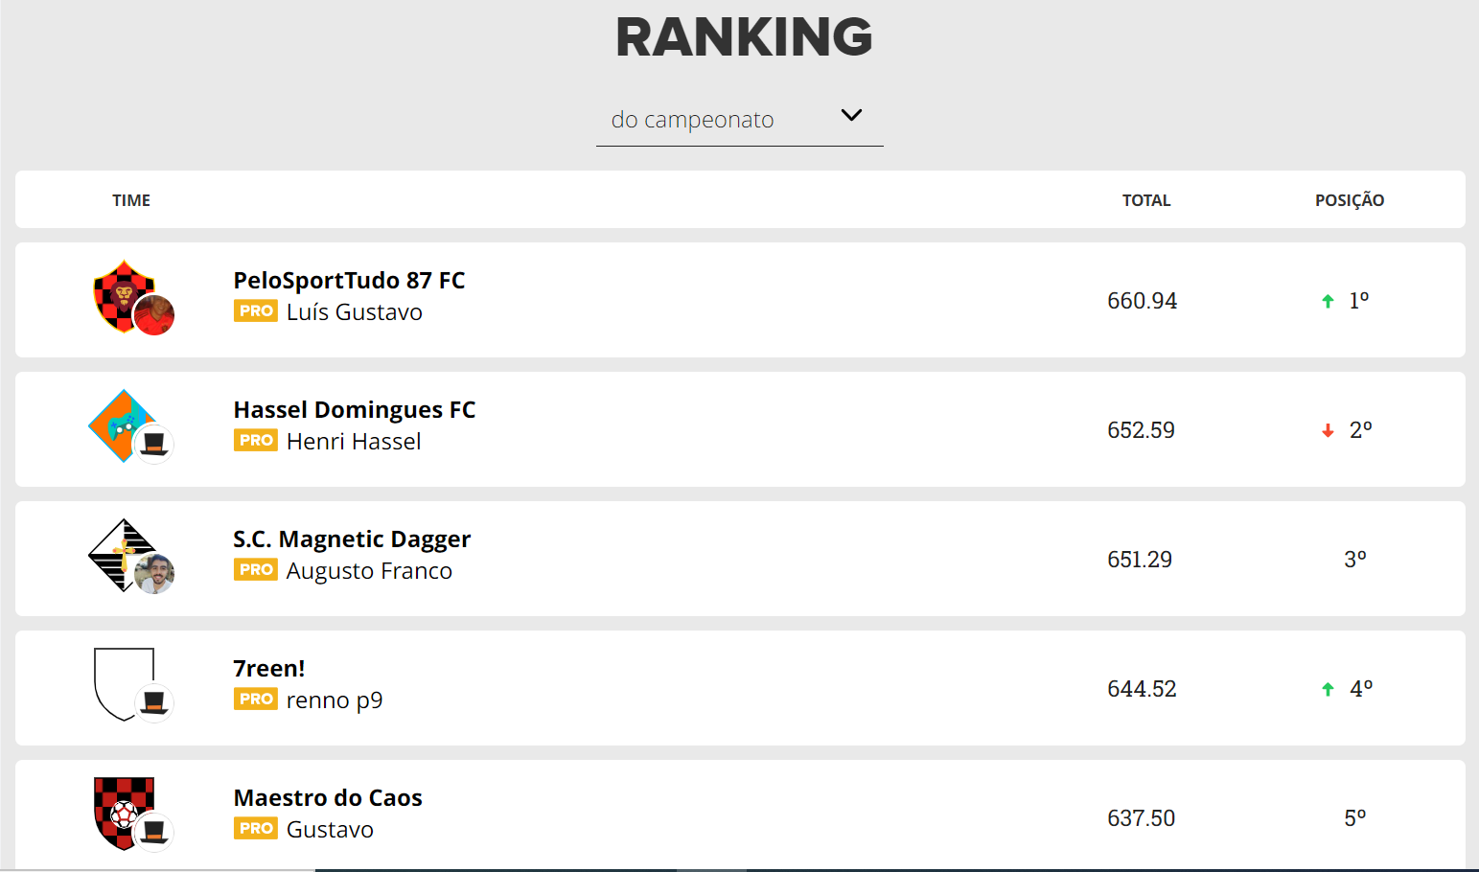Image resolution: width=1479 pixels, height=872 pixels.
Task: Sort by the TOTAL column header
Action: point(1146,200)
